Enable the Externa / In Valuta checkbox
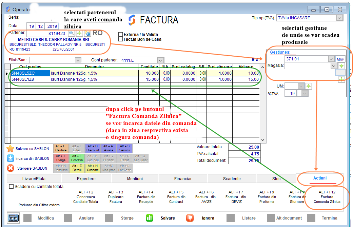This screenshot has width=353, height=227. [x=120, y=34]
